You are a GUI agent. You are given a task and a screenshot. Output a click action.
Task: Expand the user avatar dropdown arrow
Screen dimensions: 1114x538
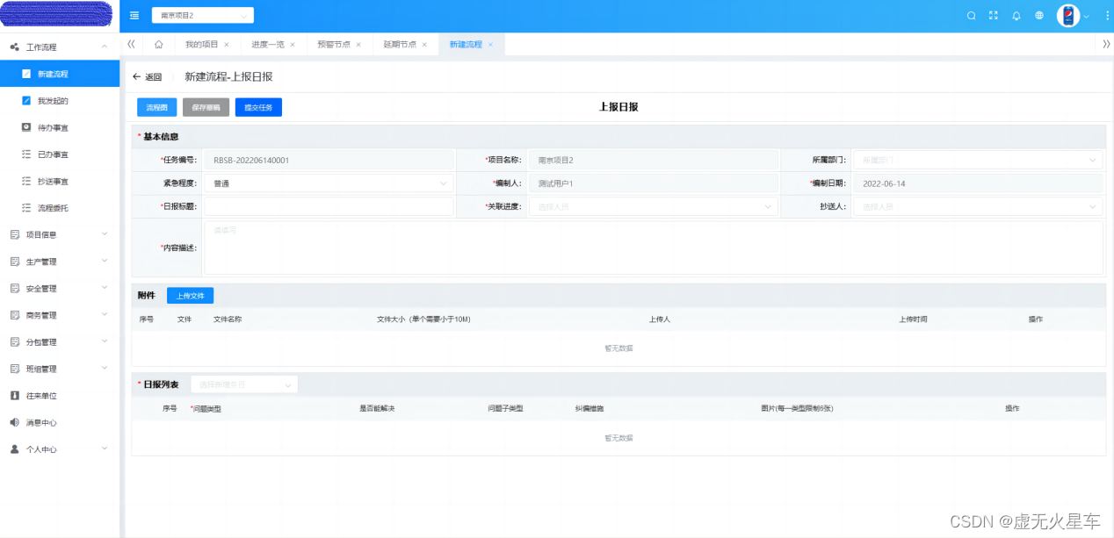tap(1087, 16)
